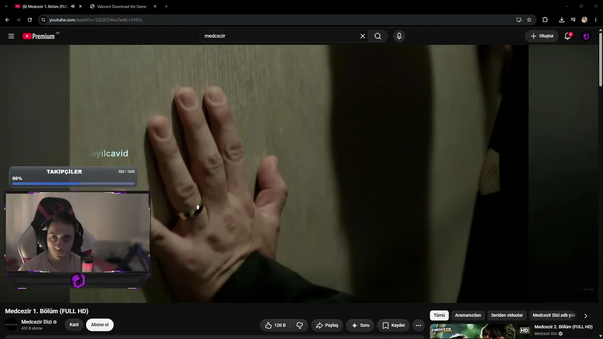Bookmark this page with the star
This screenshot has height=339, width=603.
[x=529, y=20]
